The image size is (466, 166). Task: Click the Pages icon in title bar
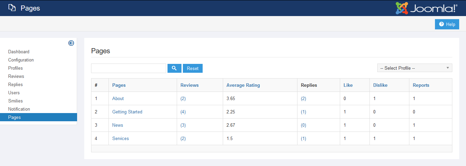[12, 8]
